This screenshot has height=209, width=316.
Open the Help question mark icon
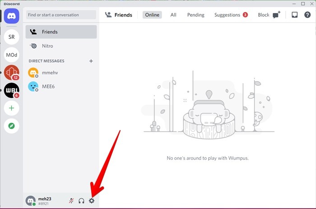tap(307, 15)
